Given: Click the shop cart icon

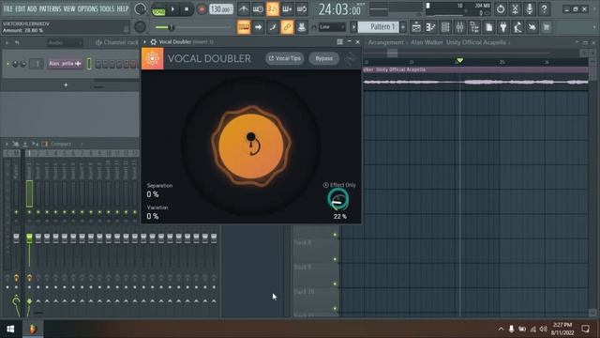Looking at the screenshot, I should pos(547,27).
